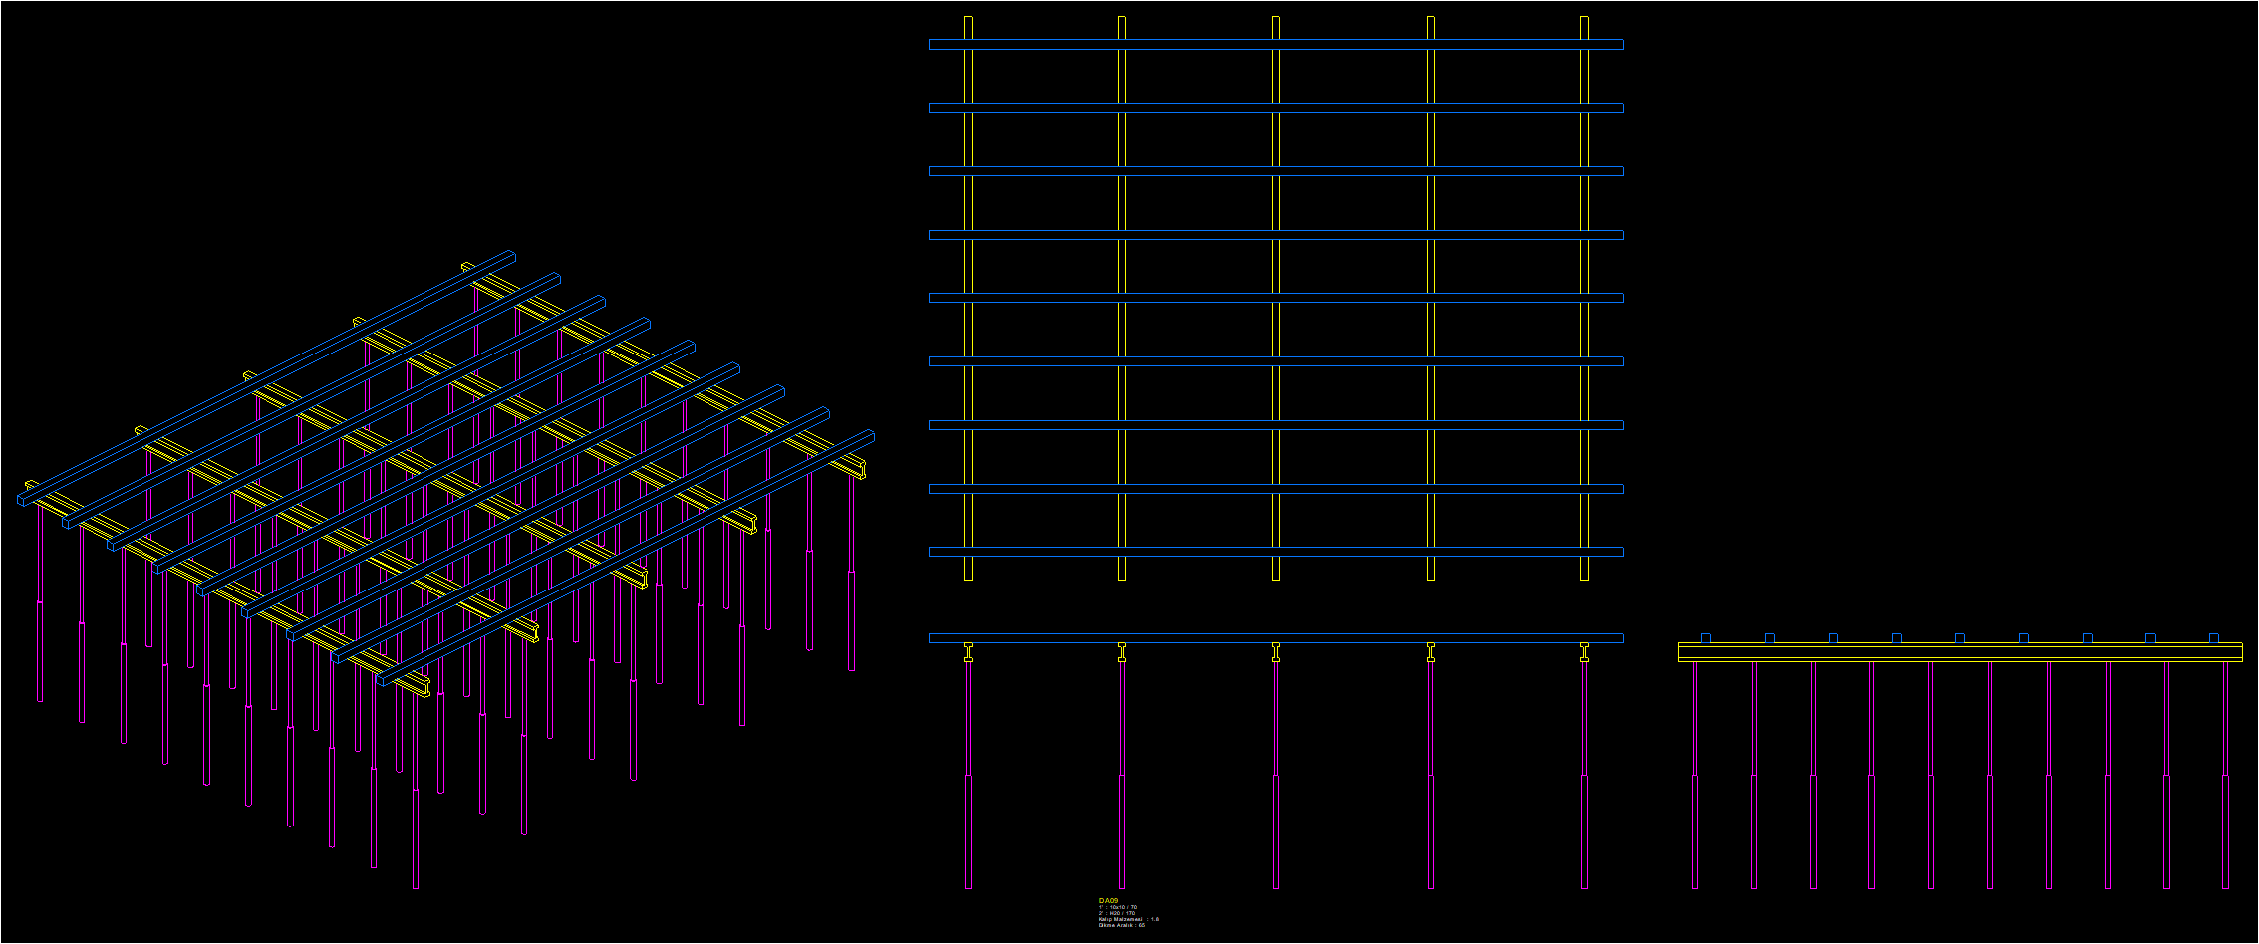Viewport: 2259px width, 944px height.
Task: Select the '2' : H20 / 170' text line
Action: (x=1117, y=913)
